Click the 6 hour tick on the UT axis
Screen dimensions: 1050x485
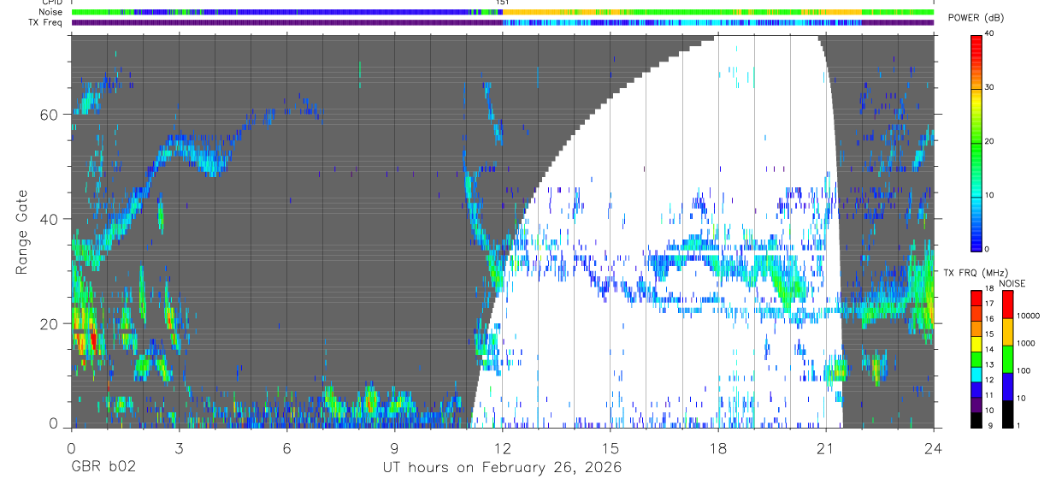point(287,447)
